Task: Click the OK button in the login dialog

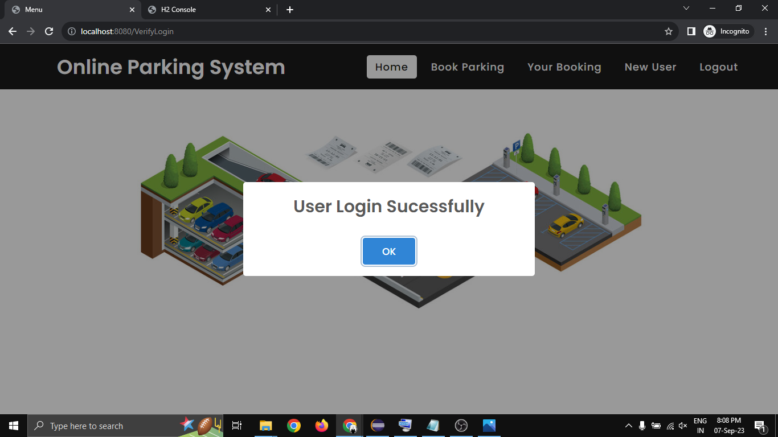Action: pos(389,252)
